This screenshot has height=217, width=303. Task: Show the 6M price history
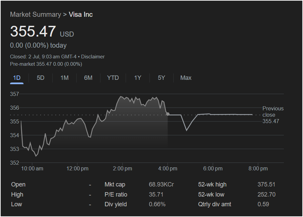[88, 78]
